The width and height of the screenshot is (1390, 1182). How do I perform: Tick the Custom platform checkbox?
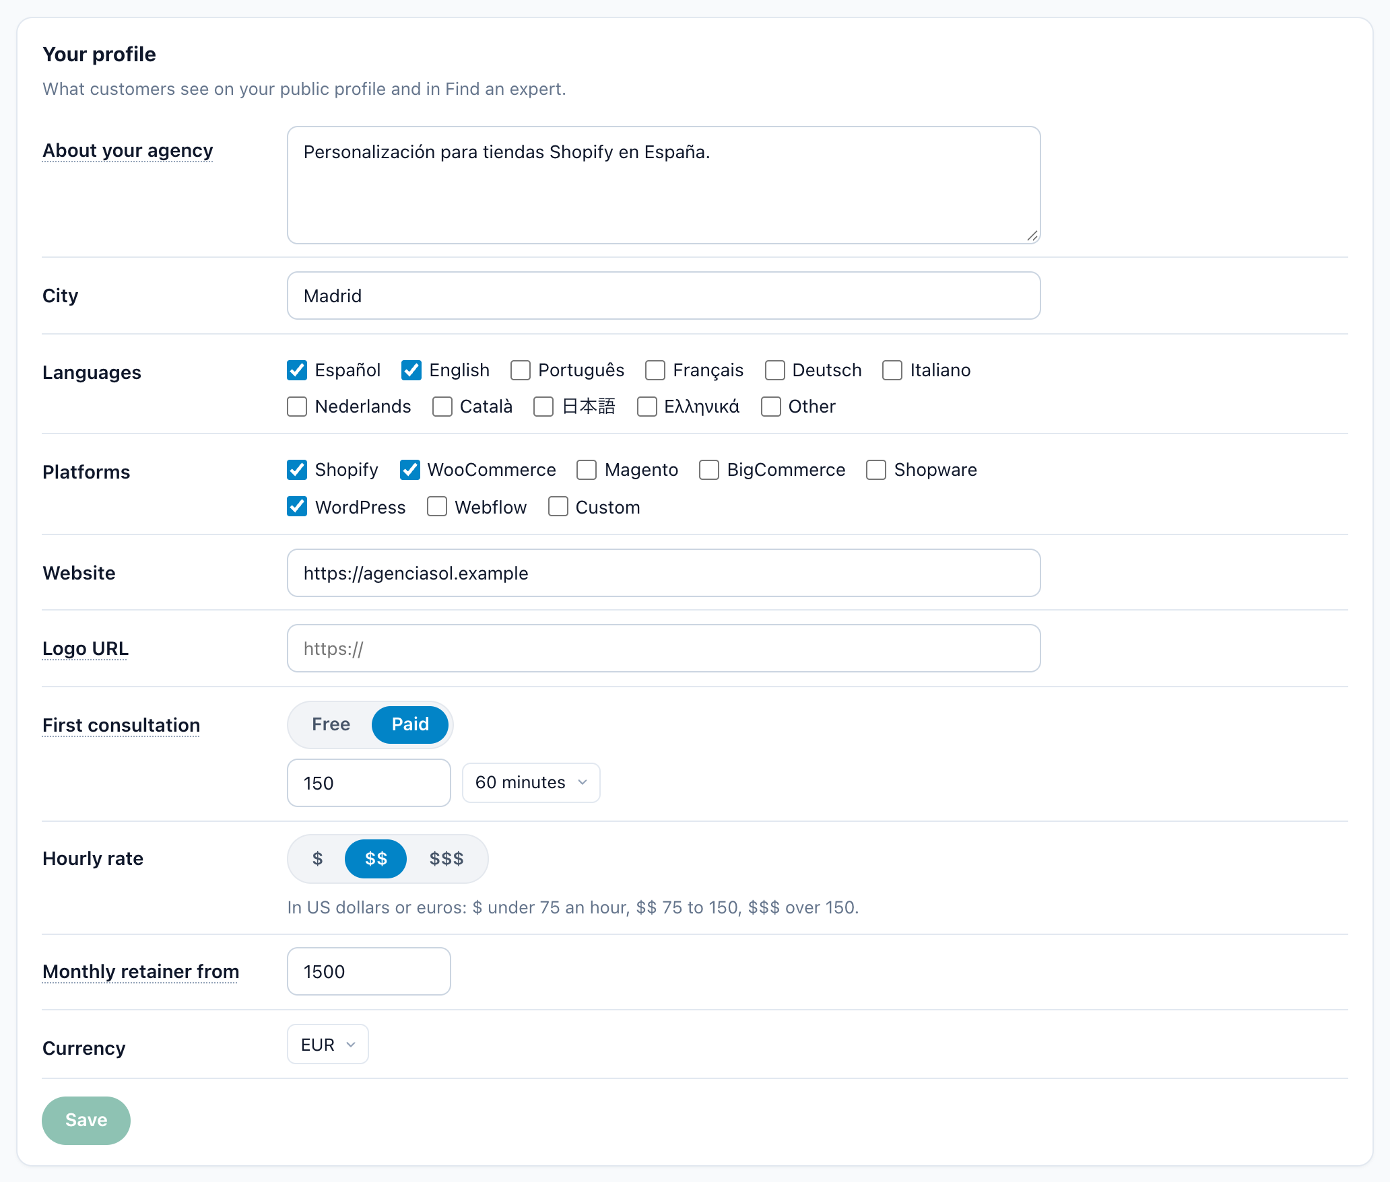tap(558, 506)
